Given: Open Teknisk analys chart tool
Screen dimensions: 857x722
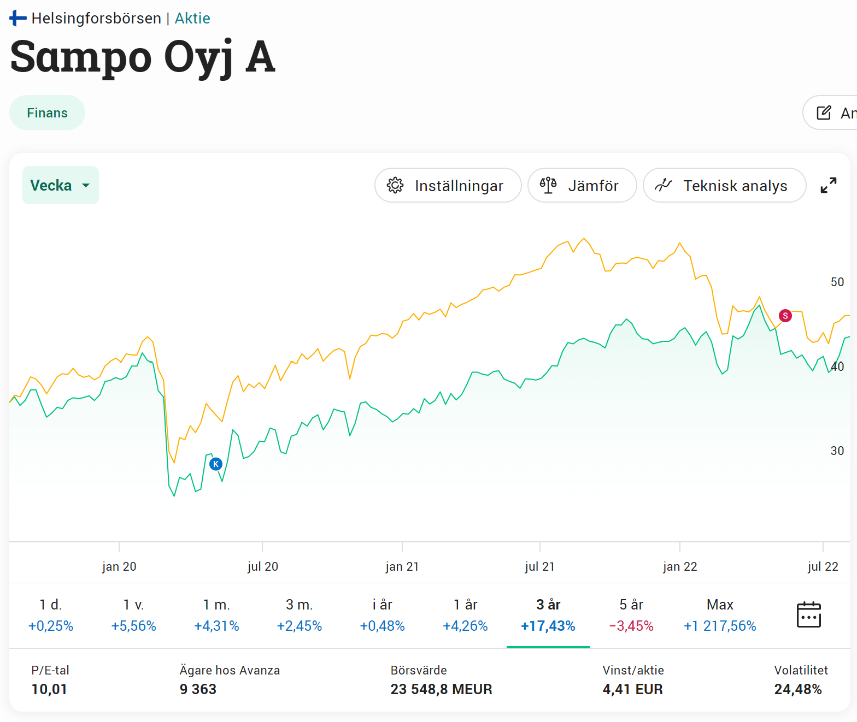Looking at the screenshot, I should tap(724, 186).
